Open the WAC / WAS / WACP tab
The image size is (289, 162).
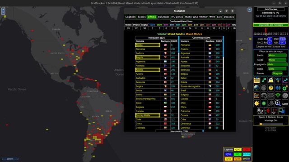[196, 17]
